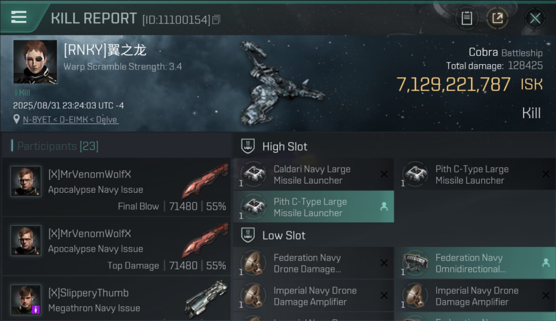Click the clipboard report icon
The height and width of the screenshot is (321, 556).
pos(467,18)
